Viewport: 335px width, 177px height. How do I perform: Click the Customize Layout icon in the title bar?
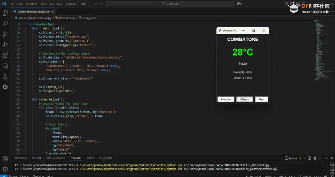click(x=287, y=4)
